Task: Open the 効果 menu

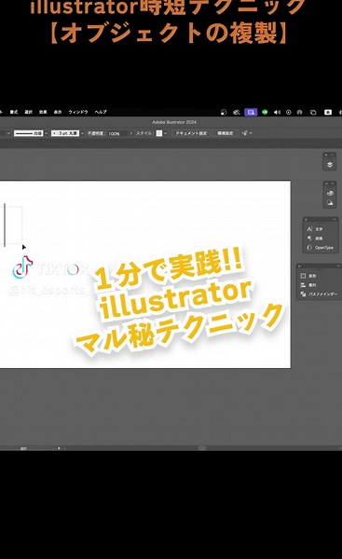Action: pyautogui.click(x=43, y=112)
